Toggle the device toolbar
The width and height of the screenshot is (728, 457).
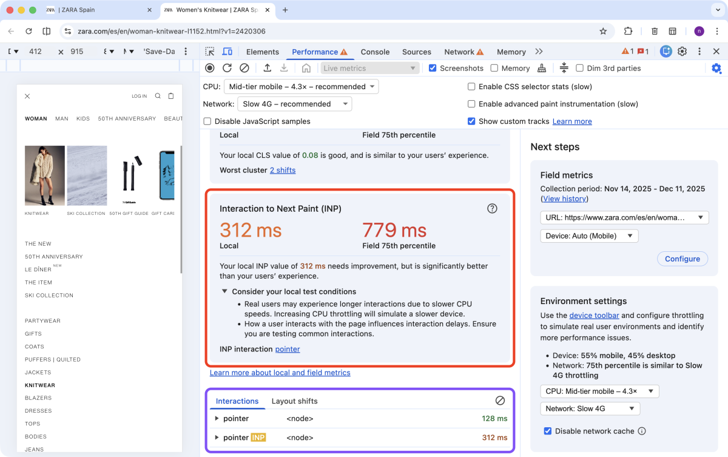tap(227, 52)
